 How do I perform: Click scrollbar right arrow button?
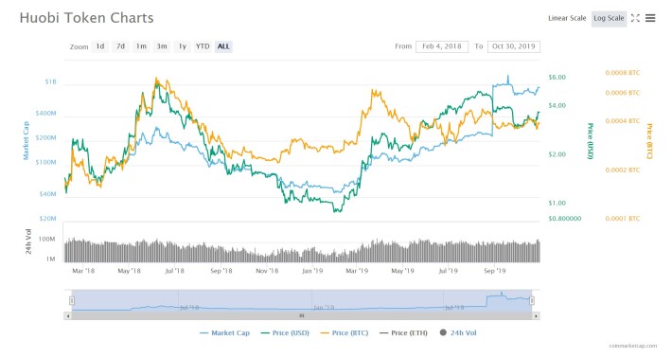click(x=536, y=316)
